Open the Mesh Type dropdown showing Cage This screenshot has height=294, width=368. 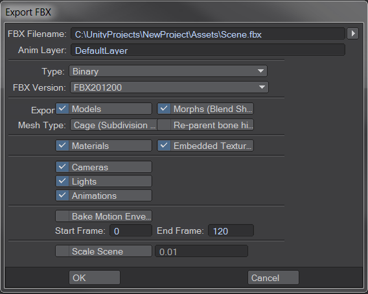click(x=113, y=125)
